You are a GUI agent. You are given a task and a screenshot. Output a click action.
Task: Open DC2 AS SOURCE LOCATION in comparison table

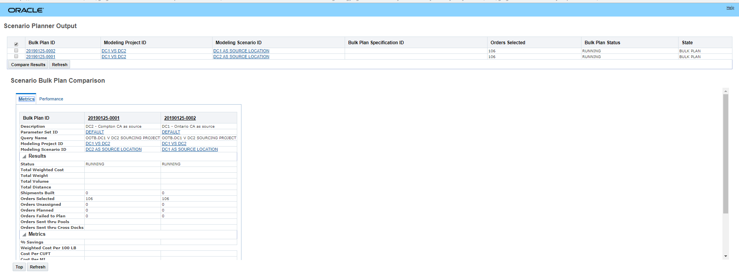coord(114,149)
